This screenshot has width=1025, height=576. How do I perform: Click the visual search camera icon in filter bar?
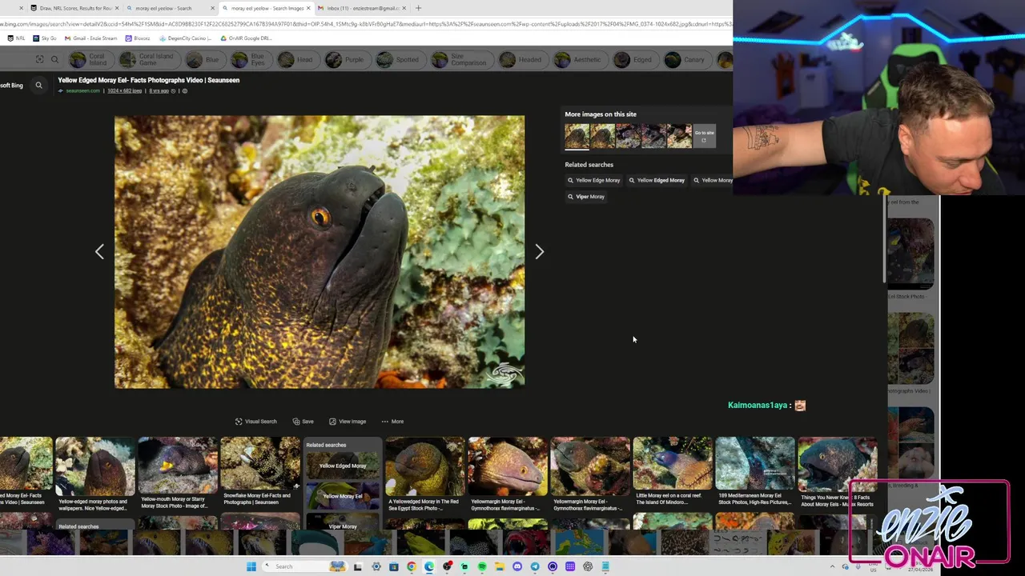coord(39,59)
